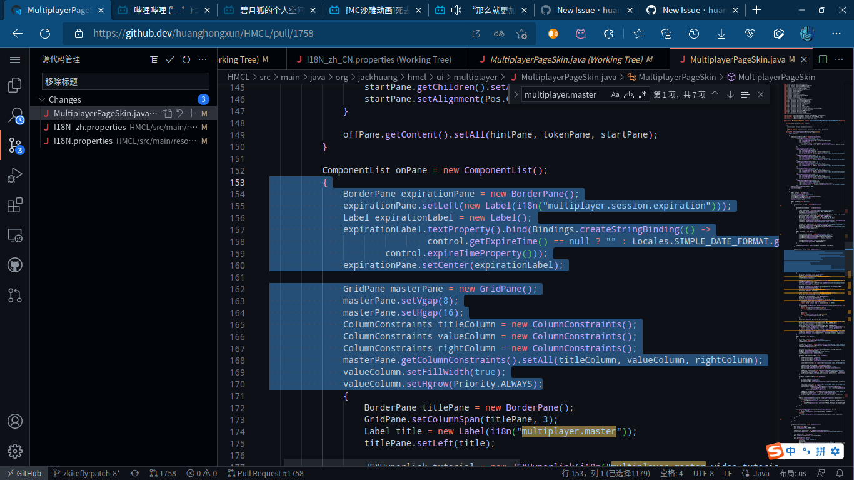The image size is (854, 480).
Task: Open the Search view in the activity bar
Action: point(14,114)
